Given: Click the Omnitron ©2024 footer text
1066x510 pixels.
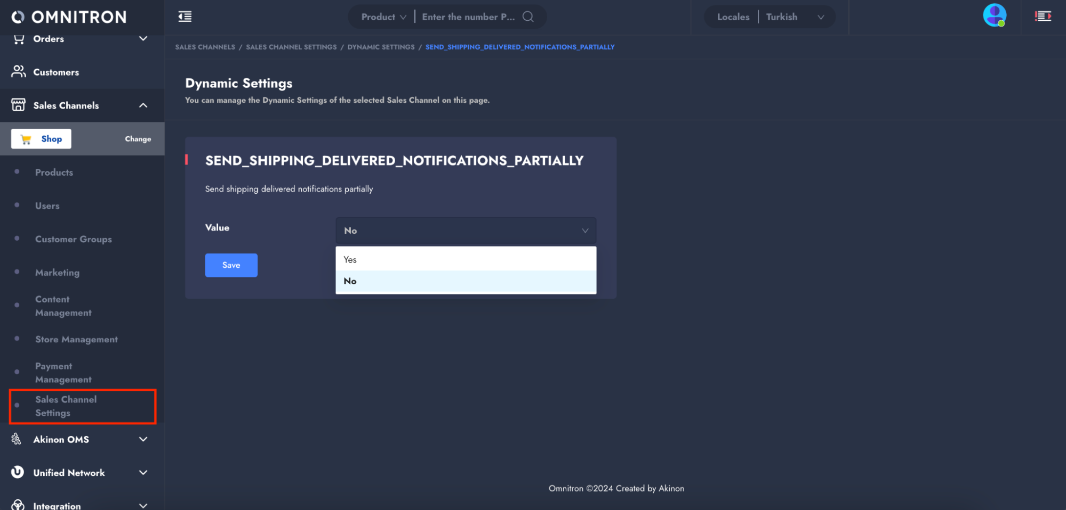Looking at the screenshot, I should tap(616, 488).
